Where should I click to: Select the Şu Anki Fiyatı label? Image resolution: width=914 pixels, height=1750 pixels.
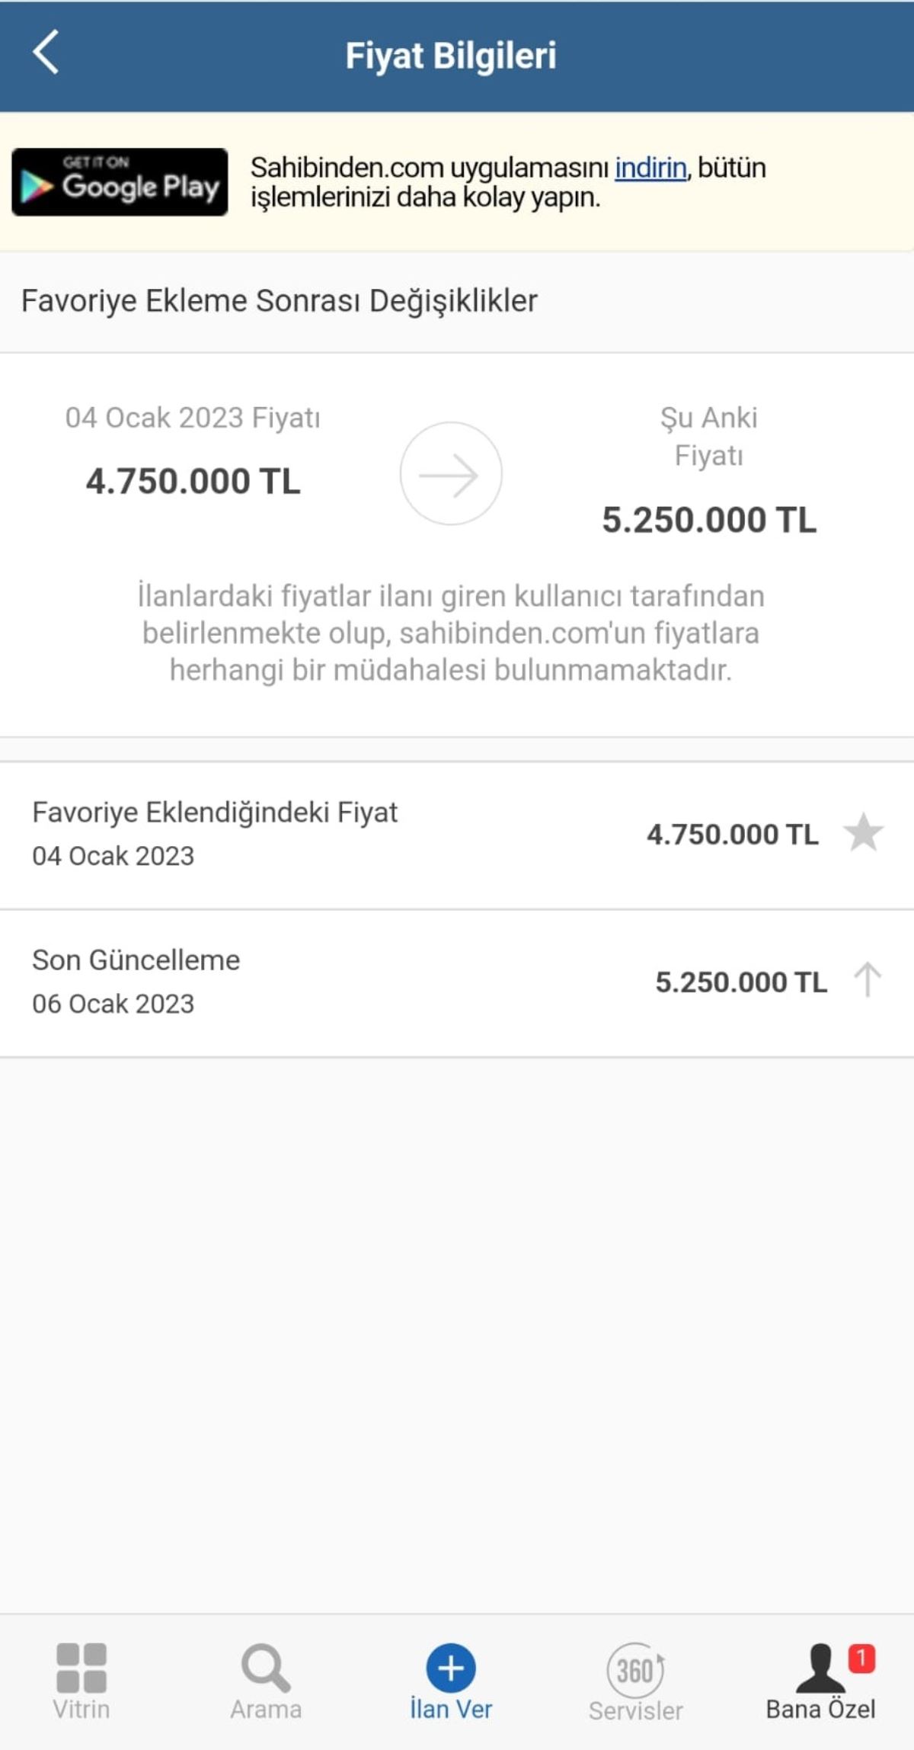pos(708,436)
